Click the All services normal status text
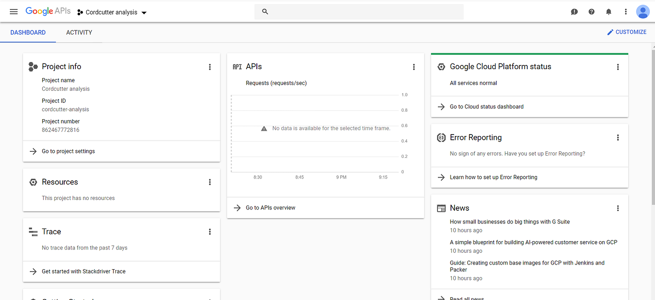This screenshot has width=655, height=300. 473,83
